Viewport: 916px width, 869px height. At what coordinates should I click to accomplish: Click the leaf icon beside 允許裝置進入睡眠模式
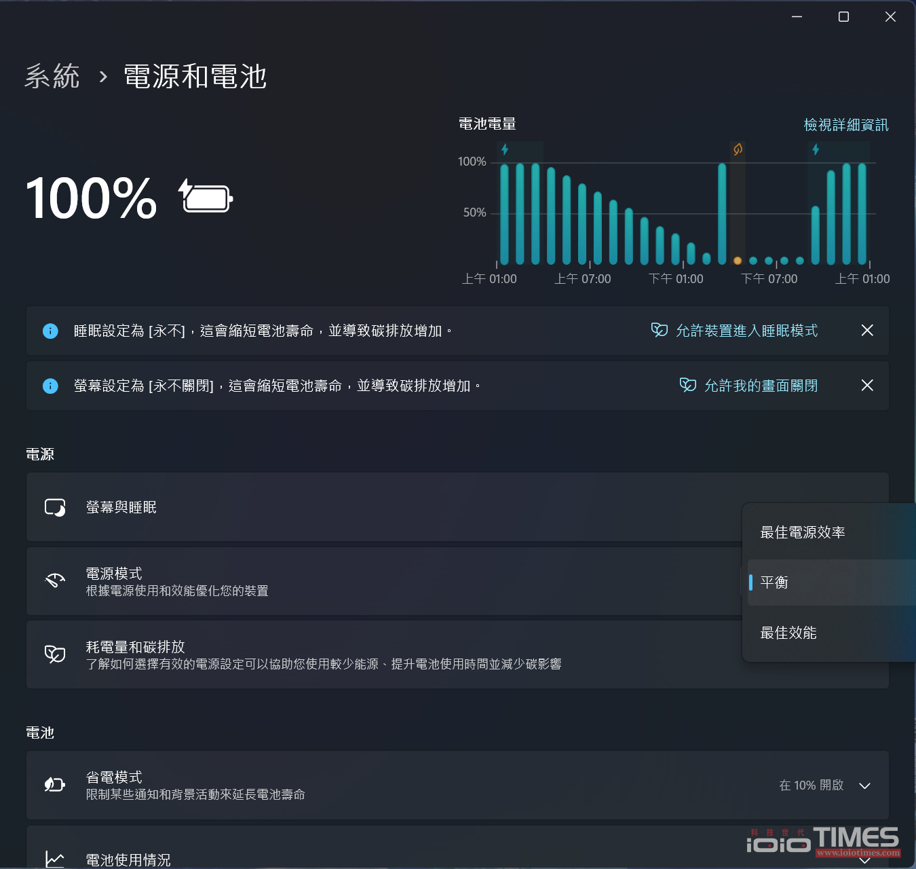tap(660, 330)
